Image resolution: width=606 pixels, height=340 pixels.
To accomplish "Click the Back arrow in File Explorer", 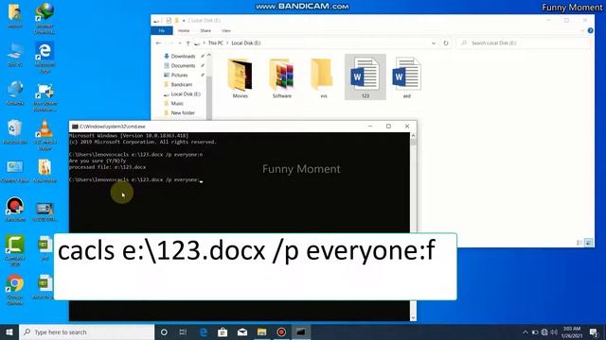I will (158, 43).
